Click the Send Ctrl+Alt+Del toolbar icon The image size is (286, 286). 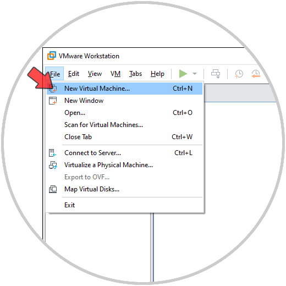[216, 74]
